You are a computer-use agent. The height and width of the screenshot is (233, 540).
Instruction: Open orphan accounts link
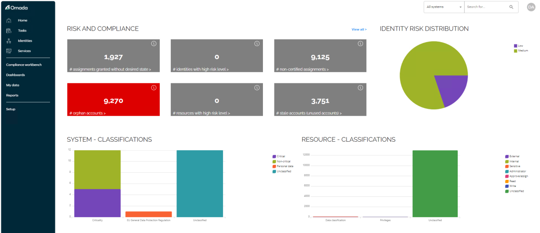click(88, 113)
